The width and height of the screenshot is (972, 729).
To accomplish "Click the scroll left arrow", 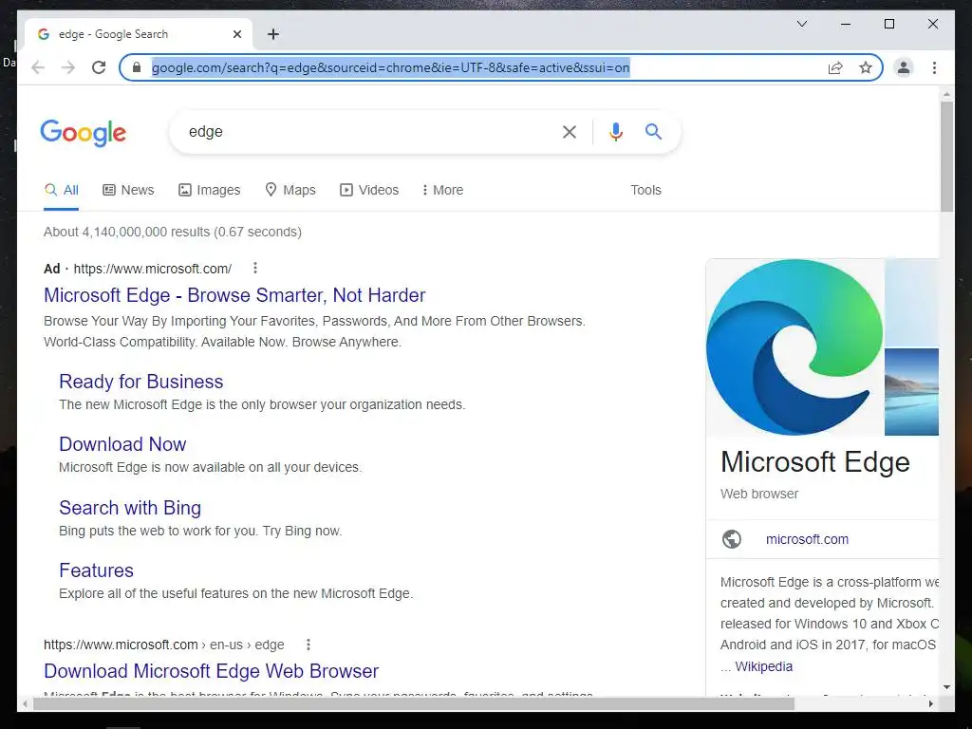I will [x=25, y=703].
